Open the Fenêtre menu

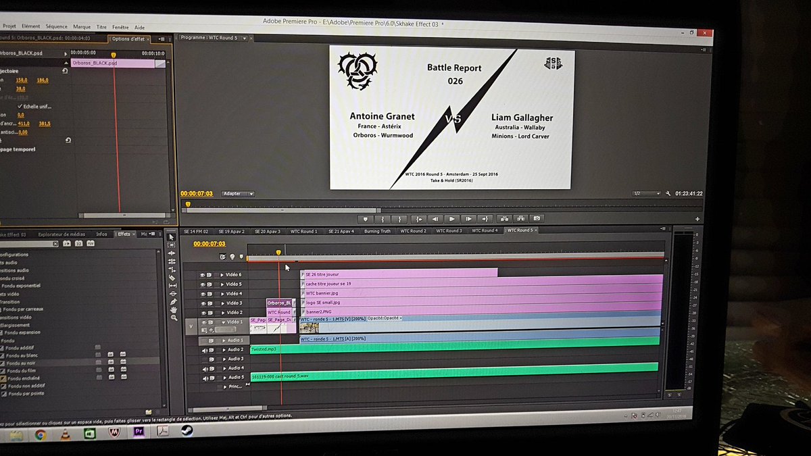coord(120,27)
